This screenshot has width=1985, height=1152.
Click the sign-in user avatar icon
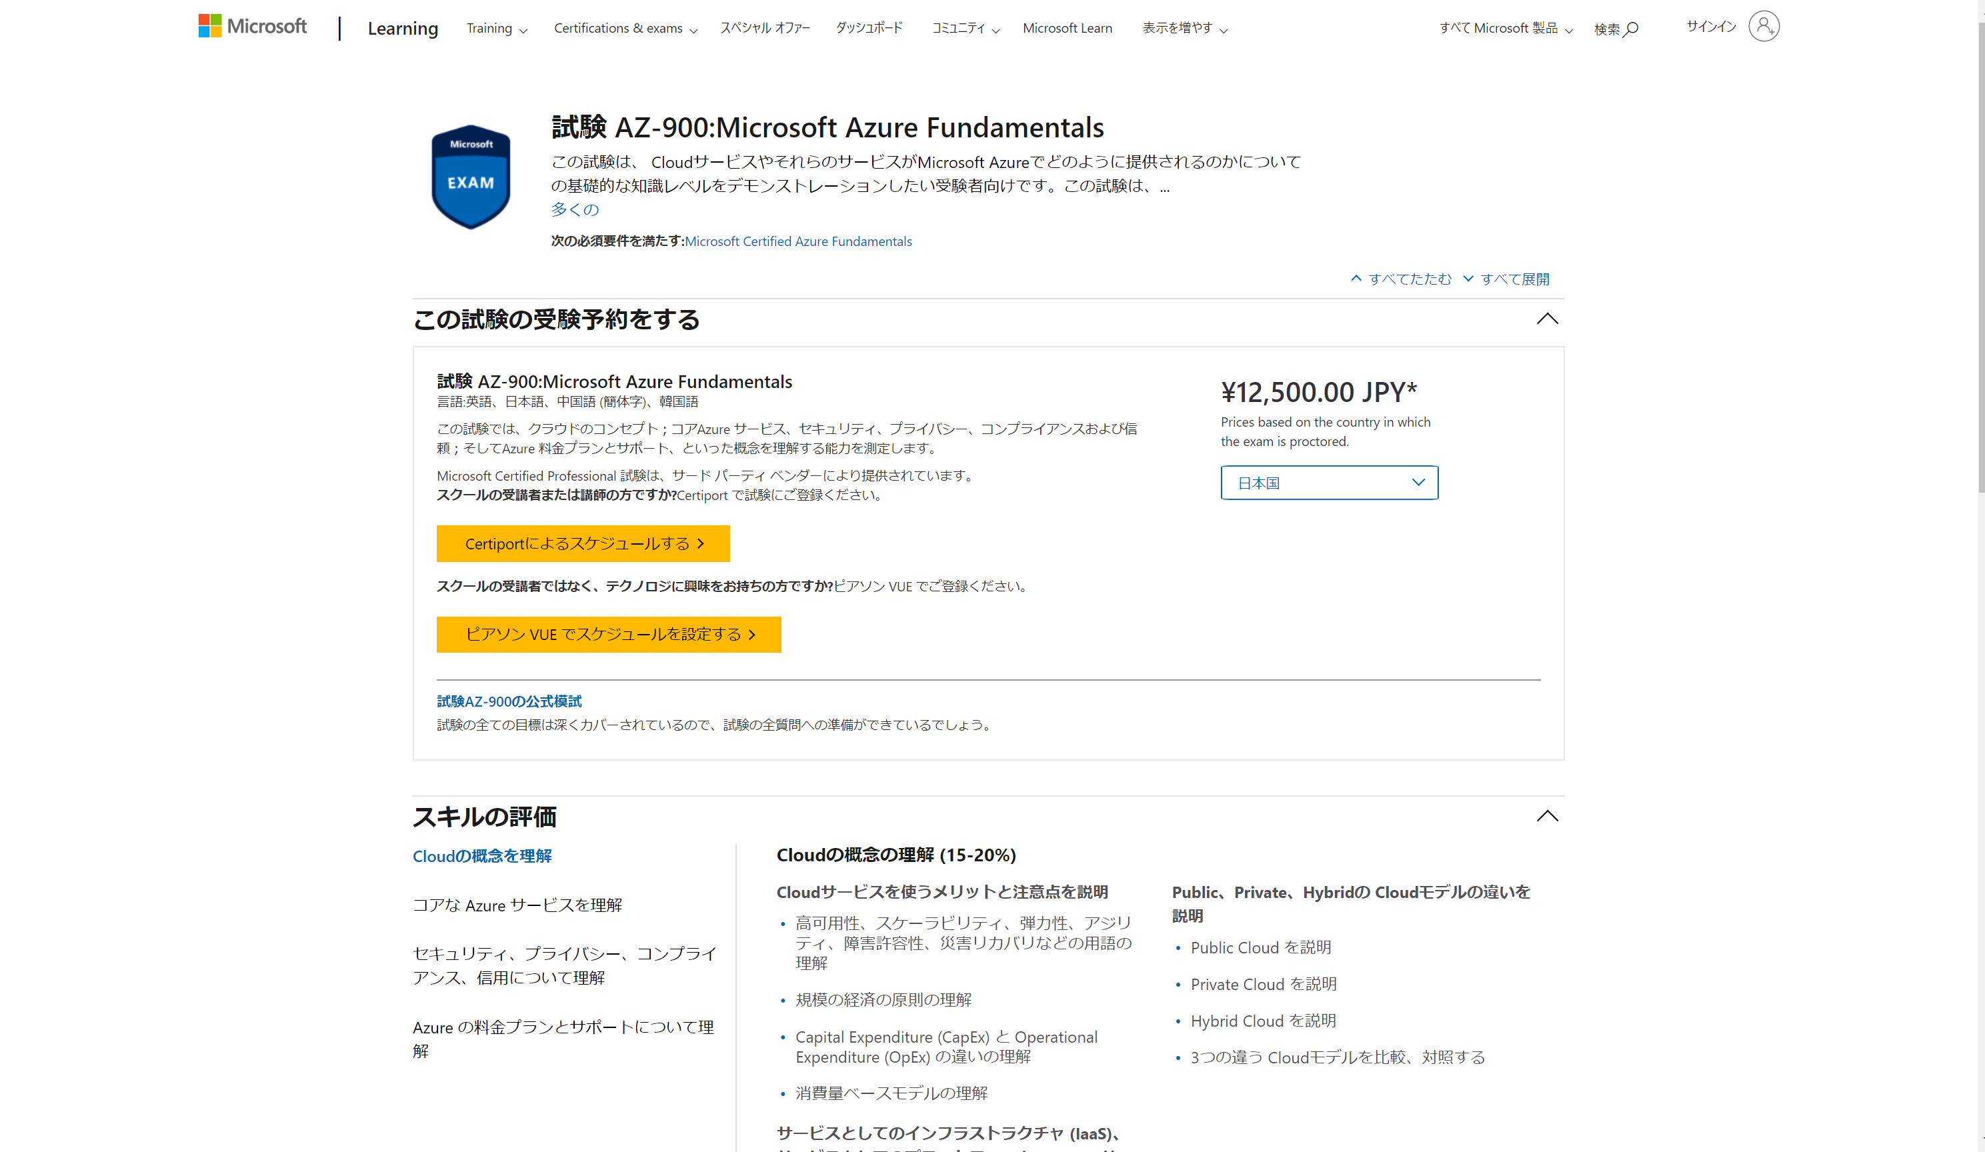pos(1763,27)
